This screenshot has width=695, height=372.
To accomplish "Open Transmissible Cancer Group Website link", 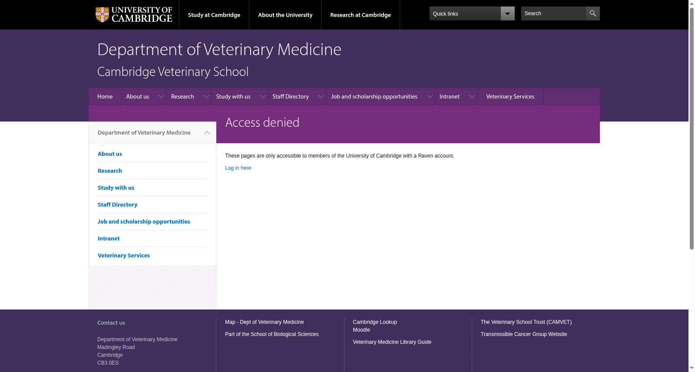I will 524,334.
